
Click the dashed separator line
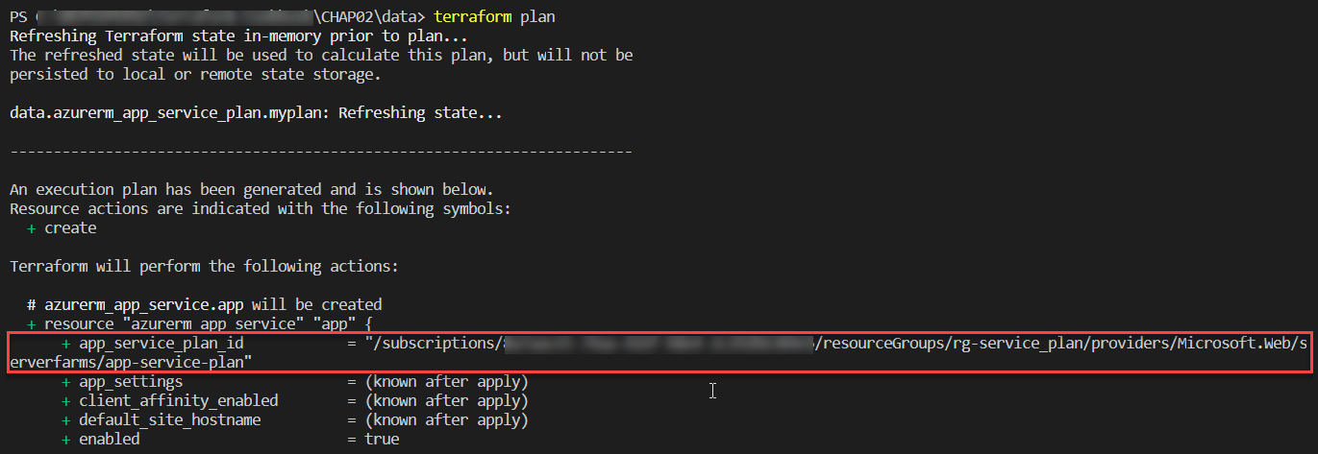point(320,152)
